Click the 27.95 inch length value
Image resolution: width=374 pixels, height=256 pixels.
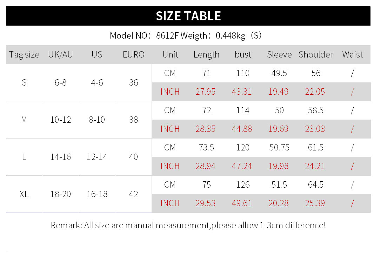tap(206, 92)
